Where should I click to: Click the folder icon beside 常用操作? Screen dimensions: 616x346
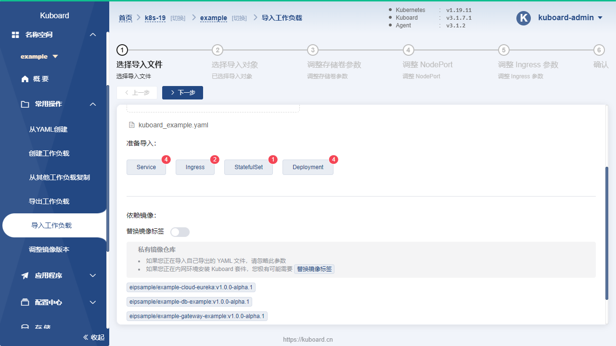[25, 104]
